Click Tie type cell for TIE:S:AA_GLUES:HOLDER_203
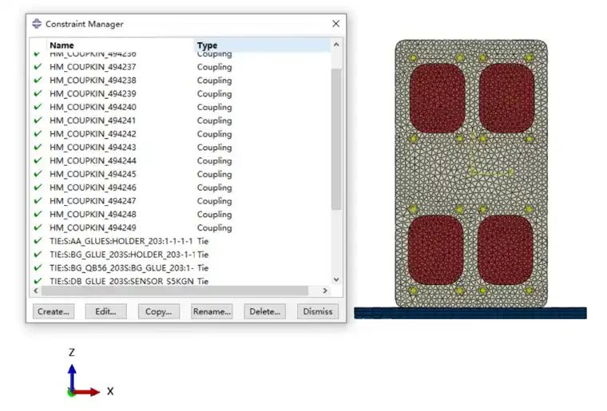 click(203, 241)
